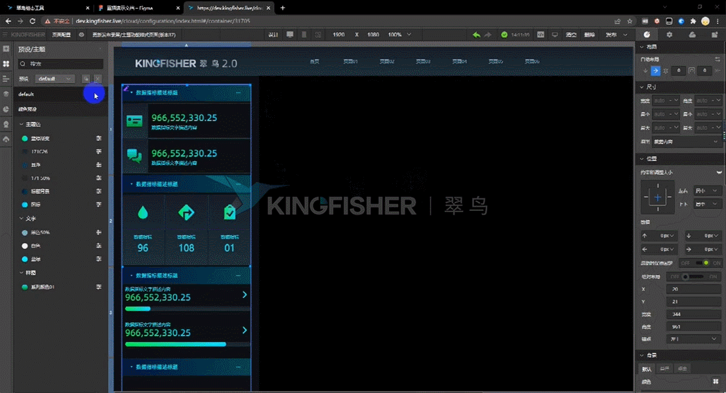Collapse the background section in the right panel

click(x=642, y=355)
